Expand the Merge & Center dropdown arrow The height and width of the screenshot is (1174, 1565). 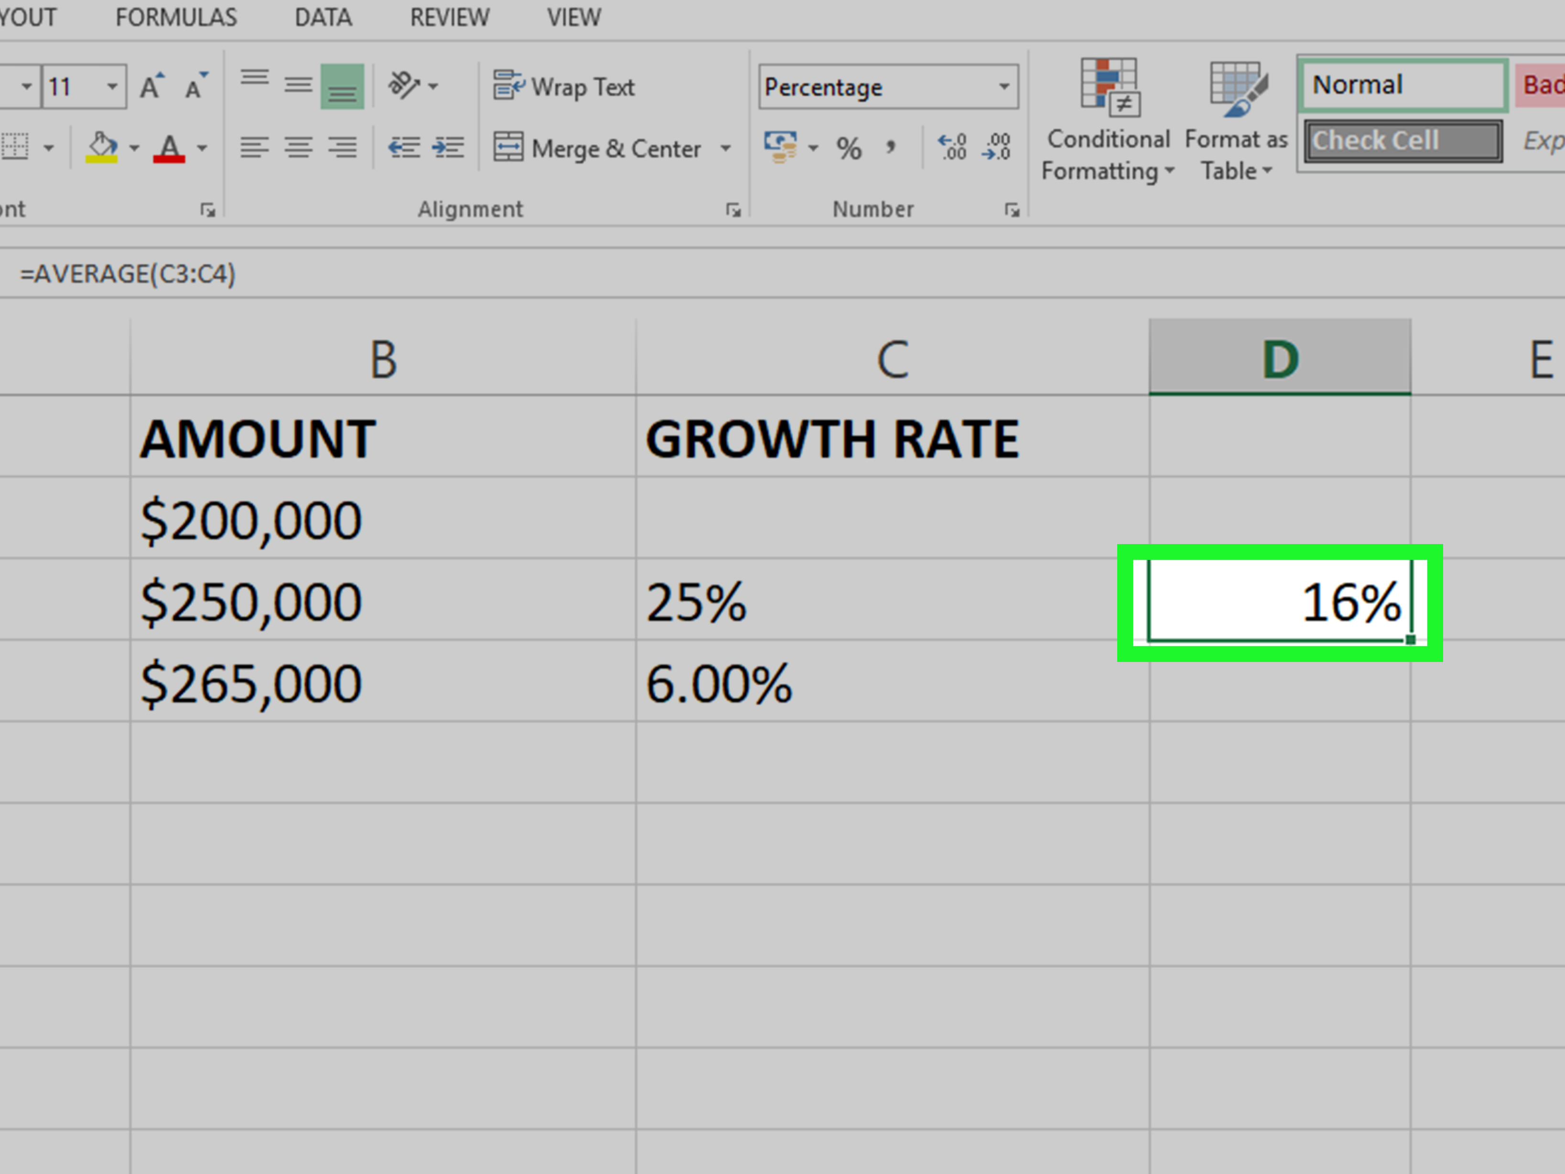click(x=725, y=148)
